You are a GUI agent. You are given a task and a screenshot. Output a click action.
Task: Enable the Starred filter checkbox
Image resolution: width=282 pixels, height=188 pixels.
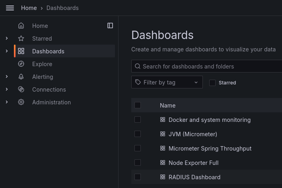pyautogui.click(x=212, y=83)
